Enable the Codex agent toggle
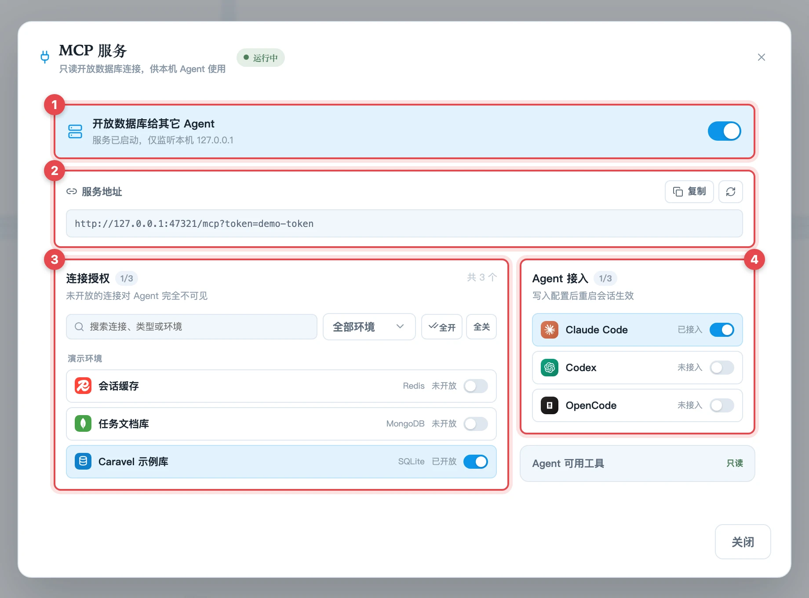Image resolution: width=809 pixels, height=598 pixels. click(722, 368)
